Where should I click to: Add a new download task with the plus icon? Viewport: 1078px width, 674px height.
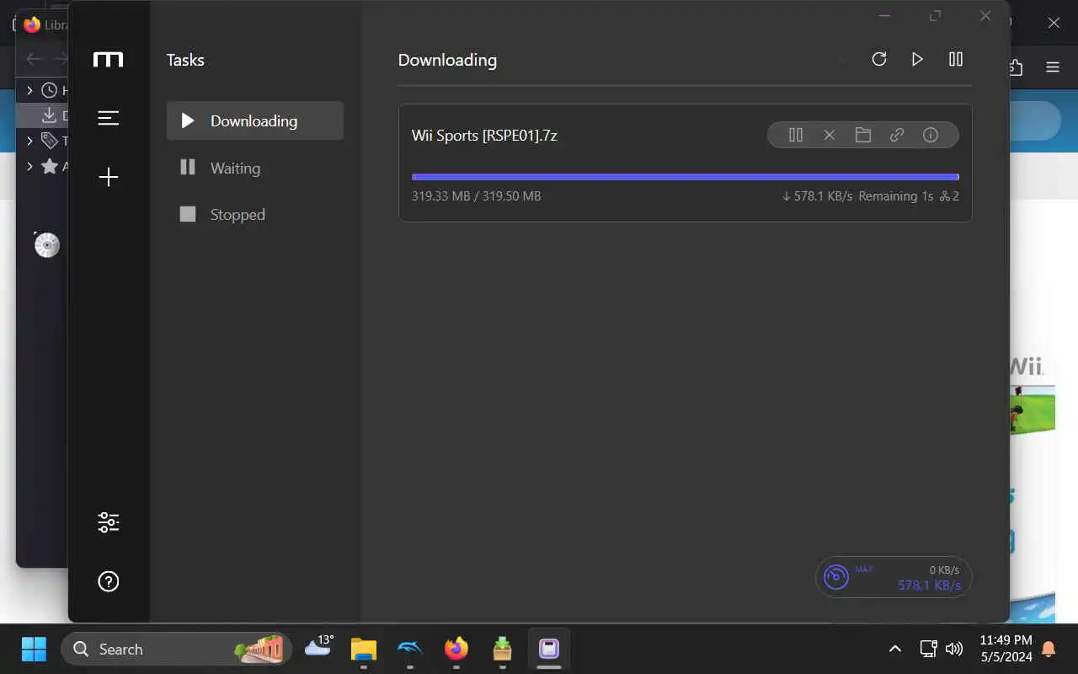[x=108, y=177]
